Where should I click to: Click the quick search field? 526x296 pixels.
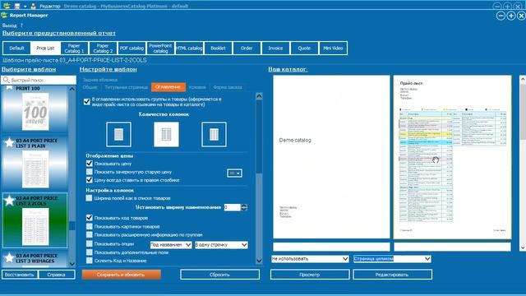click(x=39, y=80)
